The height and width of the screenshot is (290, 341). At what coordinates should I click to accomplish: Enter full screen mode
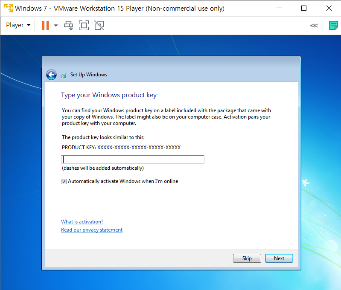pos(84,26)
